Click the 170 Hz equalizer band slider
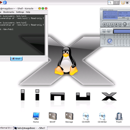This screenshot has height=130, width=130. [x=117, y=39]
